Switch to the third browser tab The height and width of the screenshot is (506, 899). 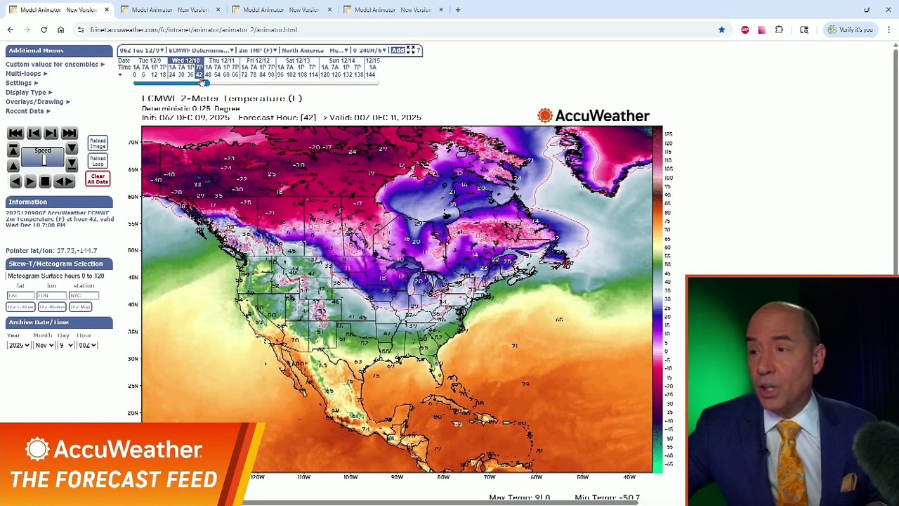[282, 10]
